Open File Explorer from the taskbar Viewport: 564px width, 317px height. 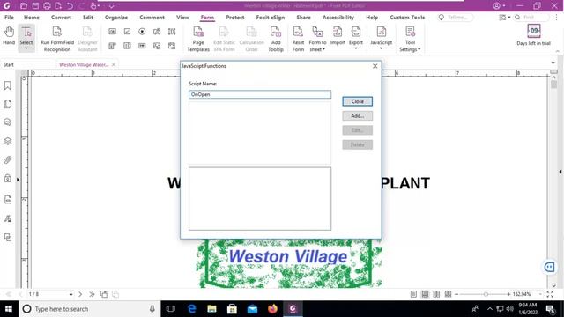point(211,309)
